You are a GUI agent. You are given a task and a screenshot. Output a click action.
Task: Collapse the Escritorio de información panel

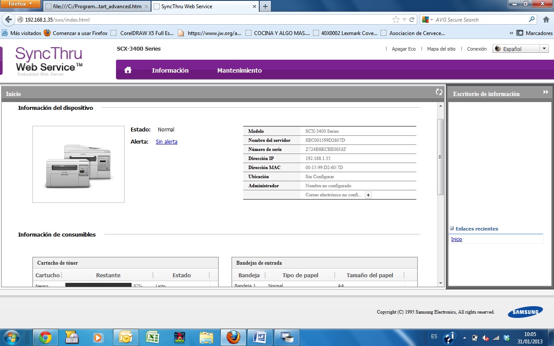click(x=546, y=92)
